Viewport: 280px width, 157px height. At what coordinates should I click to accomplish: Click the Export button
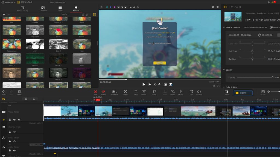point(243,93)
